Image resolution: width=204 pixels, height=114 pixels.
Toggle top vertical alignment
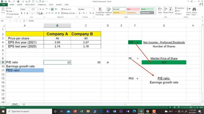click(x=47, y=9)
